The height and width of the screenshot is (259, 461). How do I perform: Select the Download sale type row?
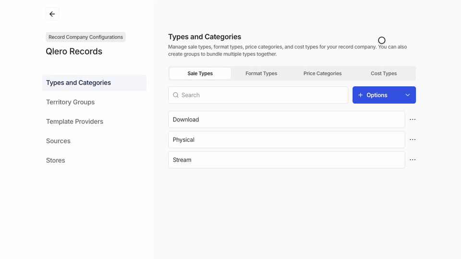[x=286, y=119]
